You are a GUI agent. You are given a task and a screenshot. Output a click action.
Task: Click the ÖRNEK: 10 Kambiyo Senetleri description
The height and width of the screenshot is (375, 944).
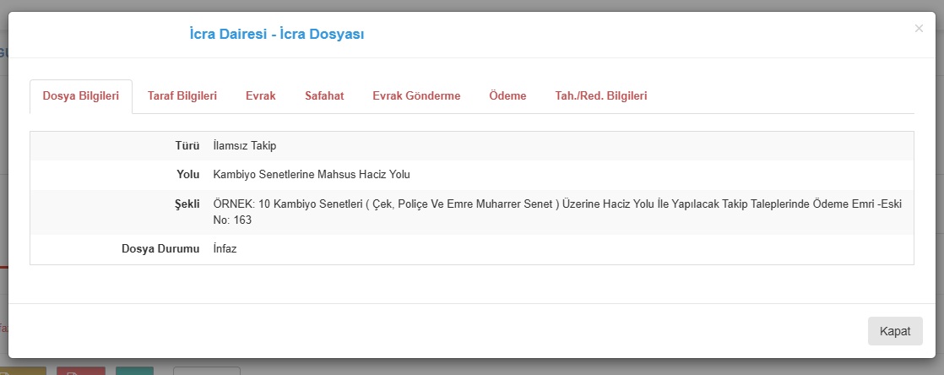click(557, 204)
